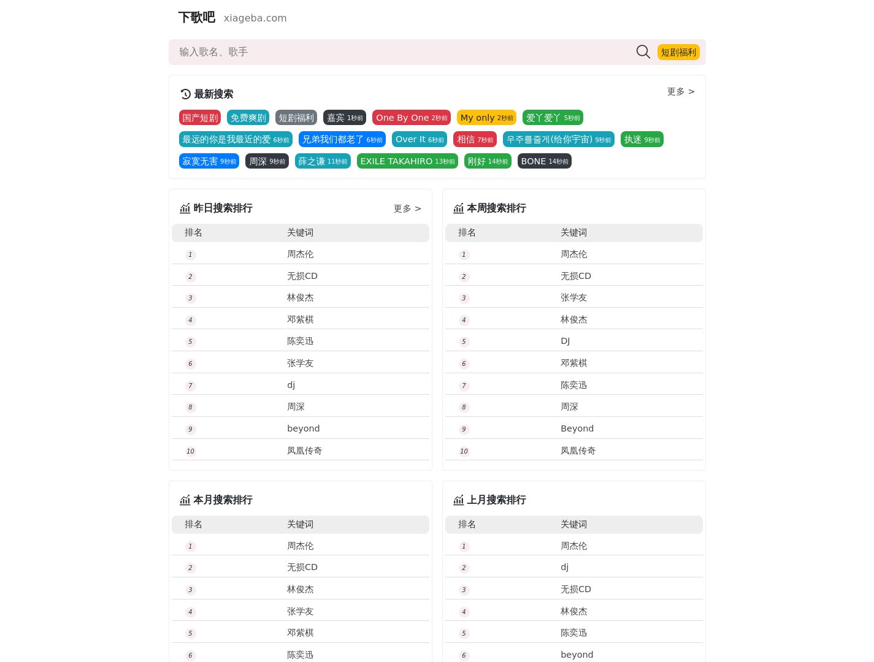The image size is (874, 662).
Task: Select the 最远的你是我最近的爱 tag
Action: point(236,139)
